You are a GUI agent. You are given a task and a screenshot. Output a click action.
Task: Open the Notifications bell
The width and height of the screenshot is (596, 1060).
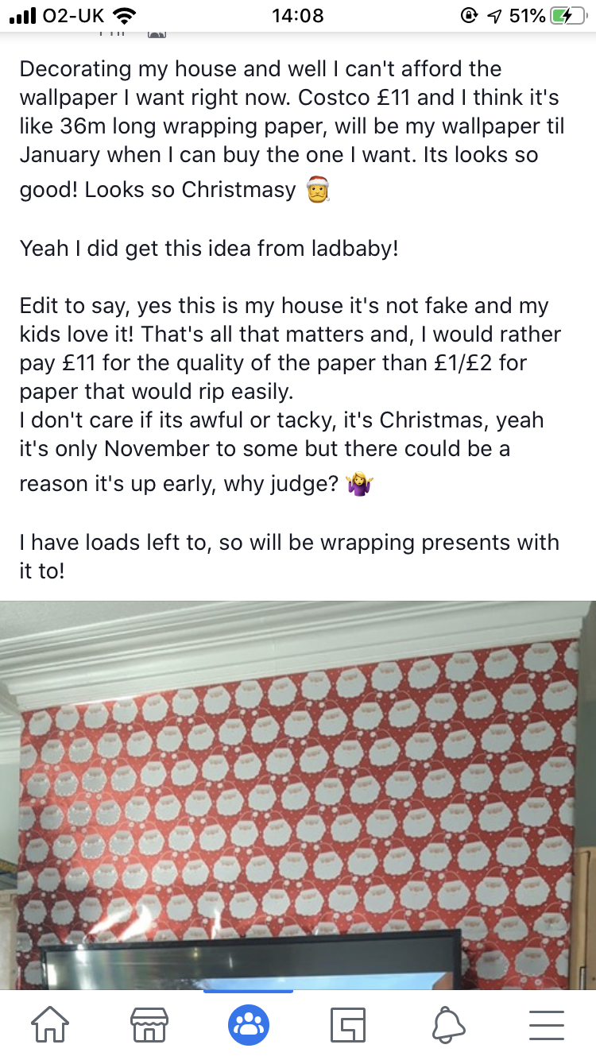tap(447, 1025)
